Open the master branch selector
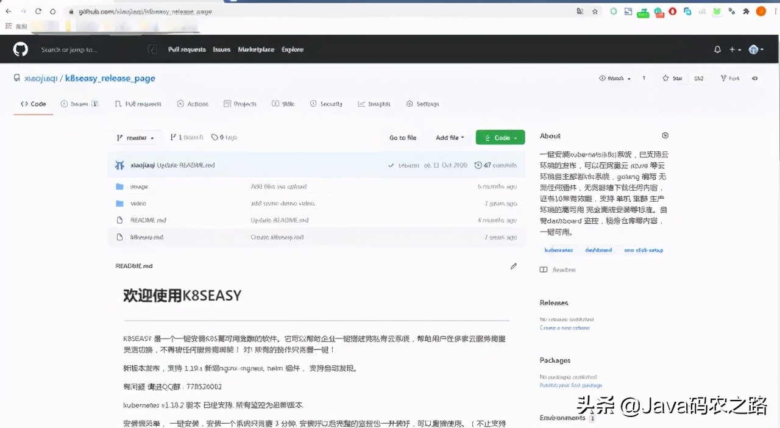 pos(135,138)
